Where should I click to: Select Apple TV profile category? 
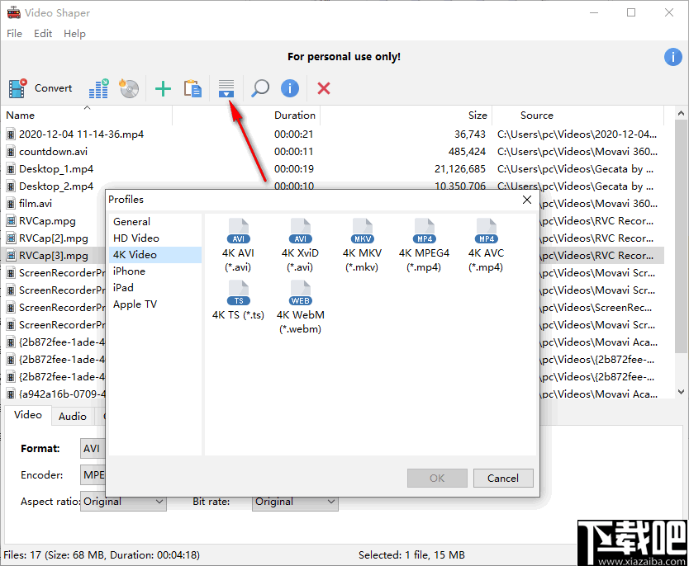(x=155, y=304)
